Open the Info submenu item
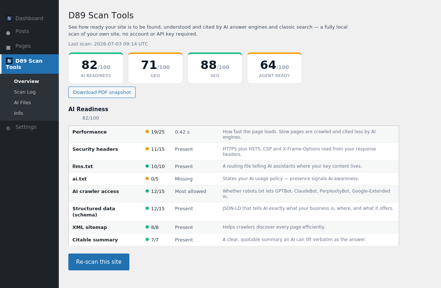Image resolution: width=441 pixels, height=288 pixels. [x=18, y=113]
